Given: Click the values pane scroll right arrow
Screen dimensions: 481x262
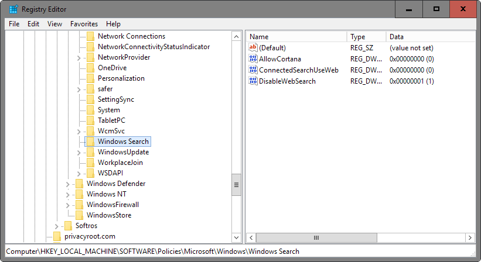Looking at the screenshot, I should [x=470, y=237].
